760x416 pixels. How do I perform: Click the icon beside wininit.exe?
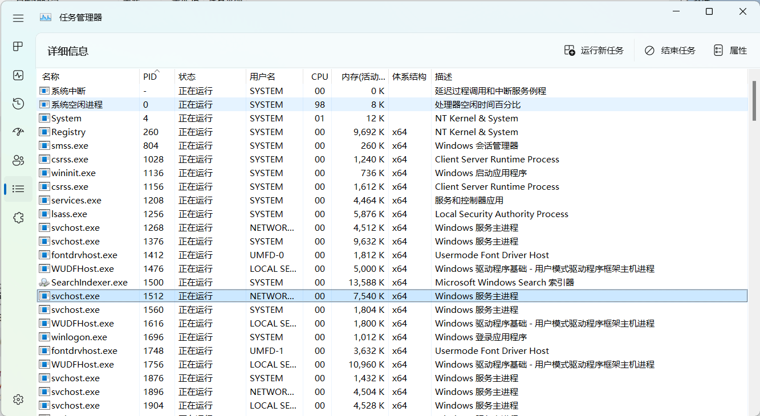click(x=44, y=173)
